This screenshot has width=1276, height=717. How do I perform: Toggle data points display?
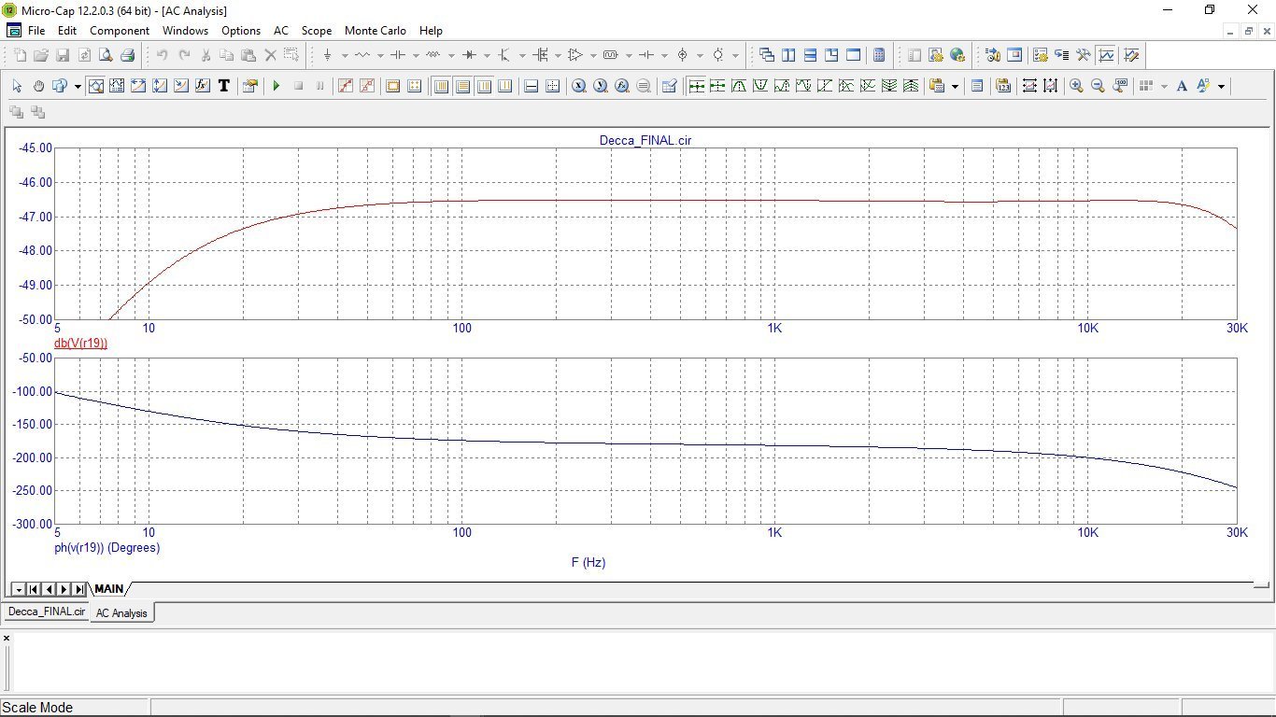tap(346, 86)
